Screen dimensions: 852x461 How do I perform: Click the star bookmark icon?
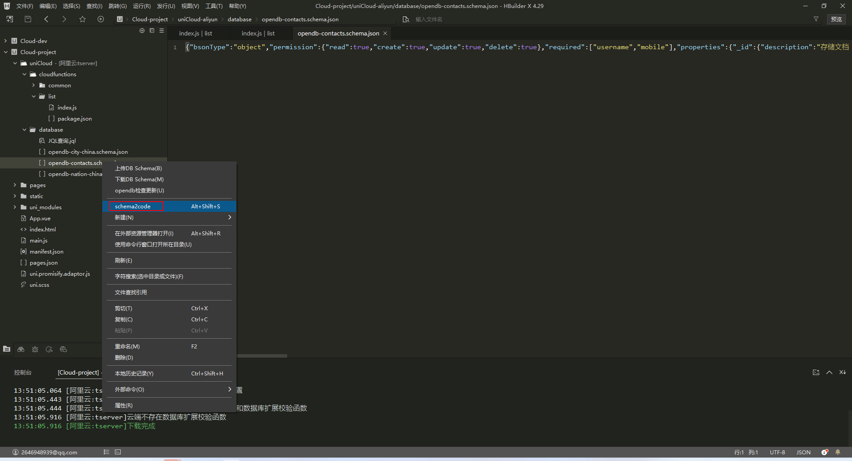[x=83, y=19]
